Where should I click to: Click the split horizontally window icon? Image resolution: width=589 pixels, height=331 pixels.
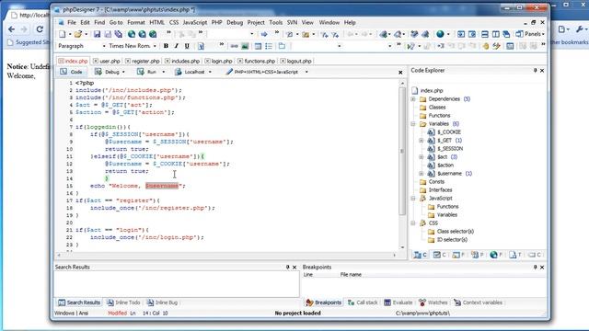tap(485, 34)
